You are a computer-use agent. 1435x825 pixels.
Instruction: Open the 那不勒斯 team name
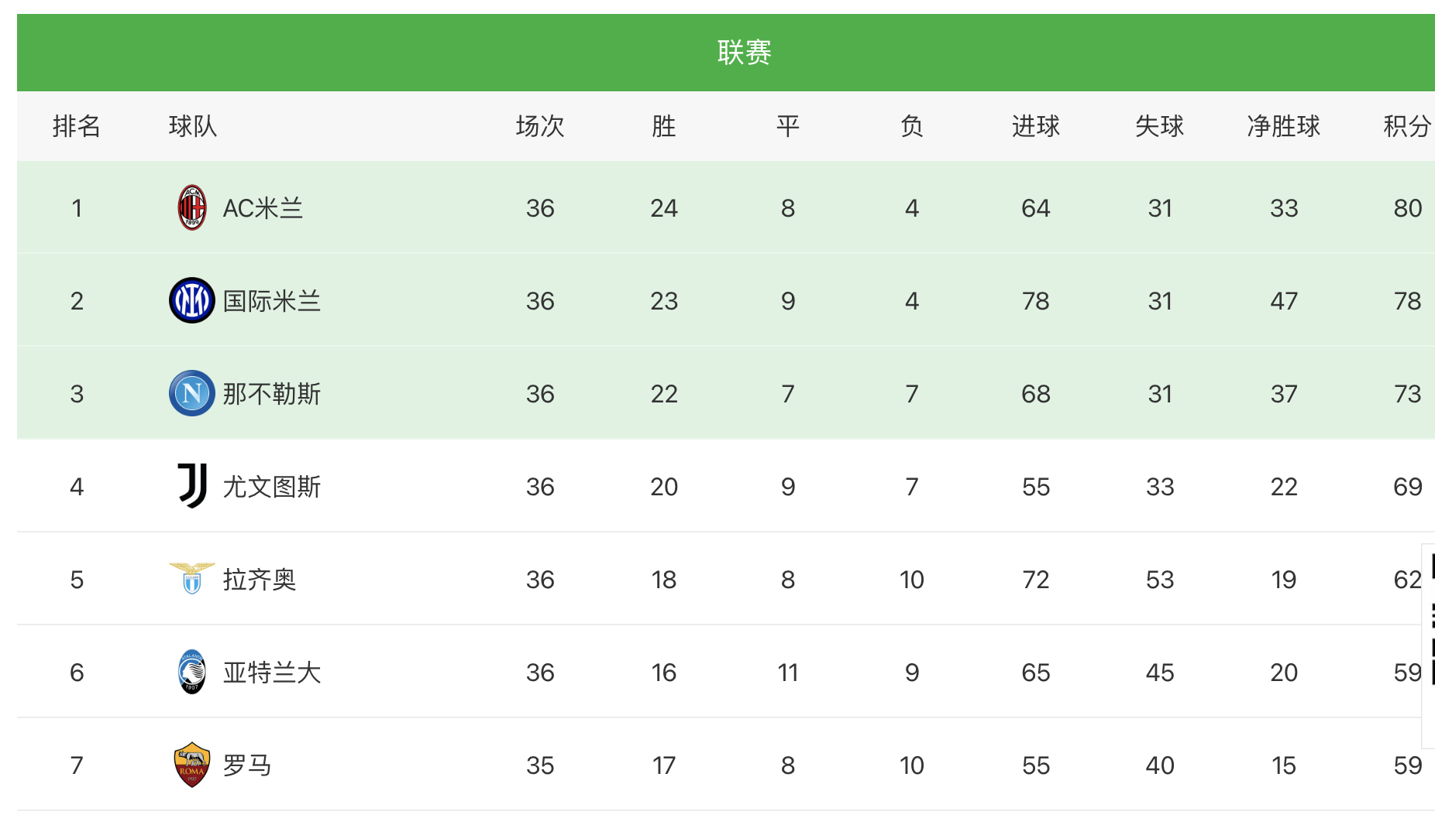coord(271,394)
